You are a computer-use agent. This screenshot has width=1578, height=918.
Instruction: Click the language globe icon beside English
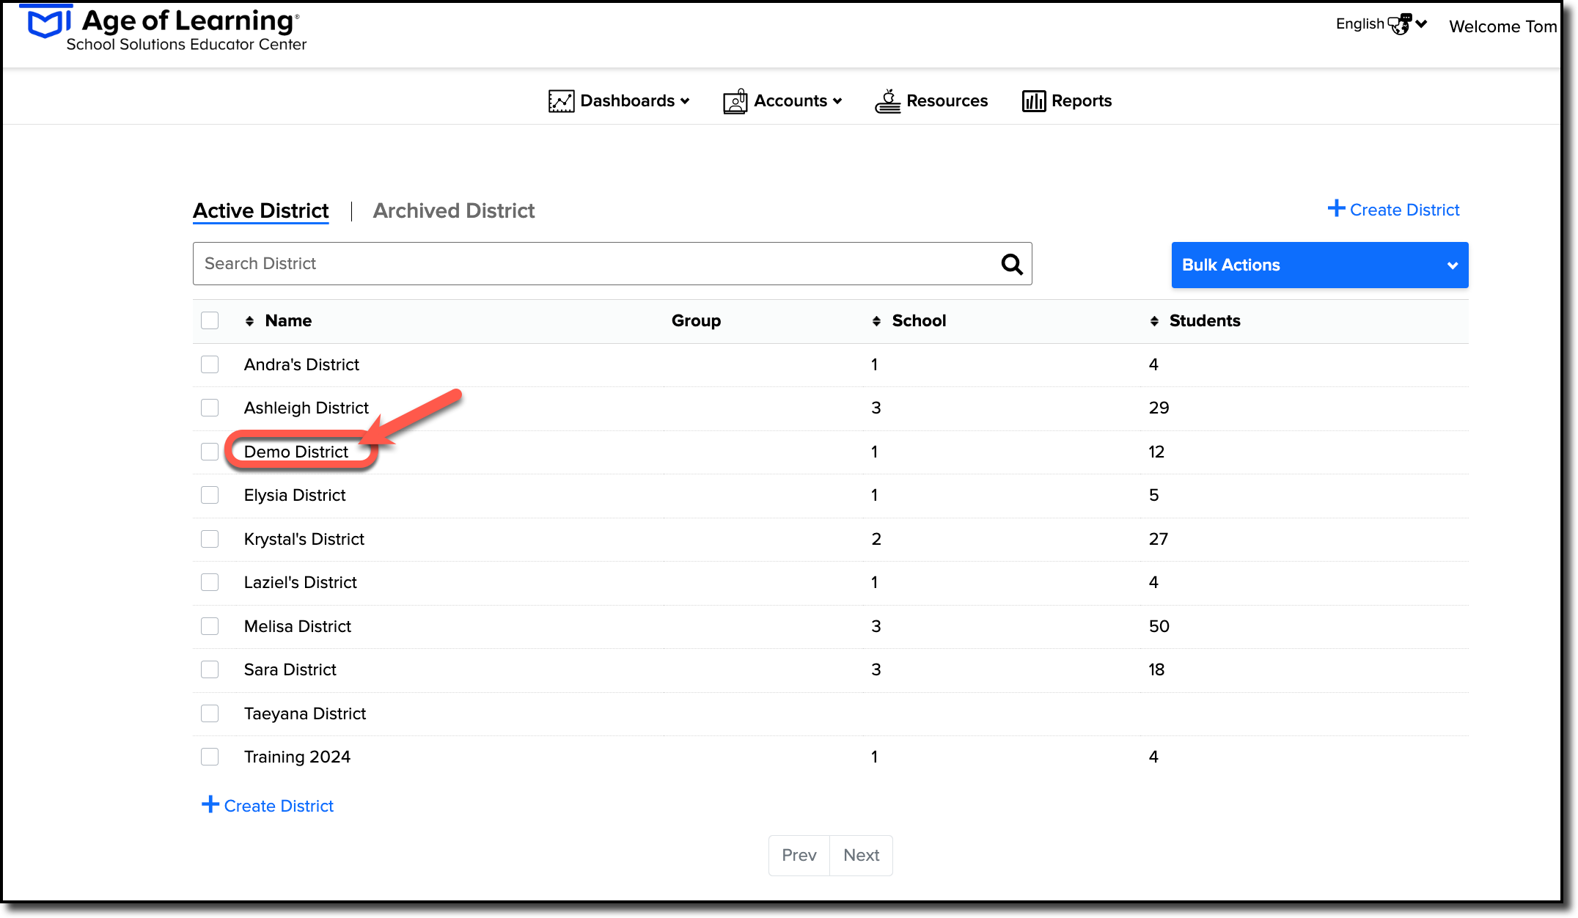pos(1400,24)
